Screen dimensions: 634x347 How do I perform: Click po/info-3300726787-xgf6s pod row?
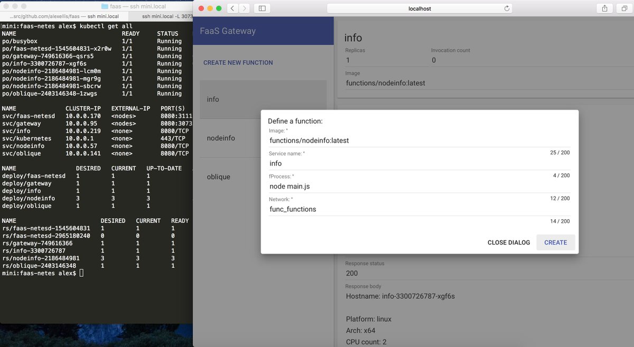coord(92,63)
